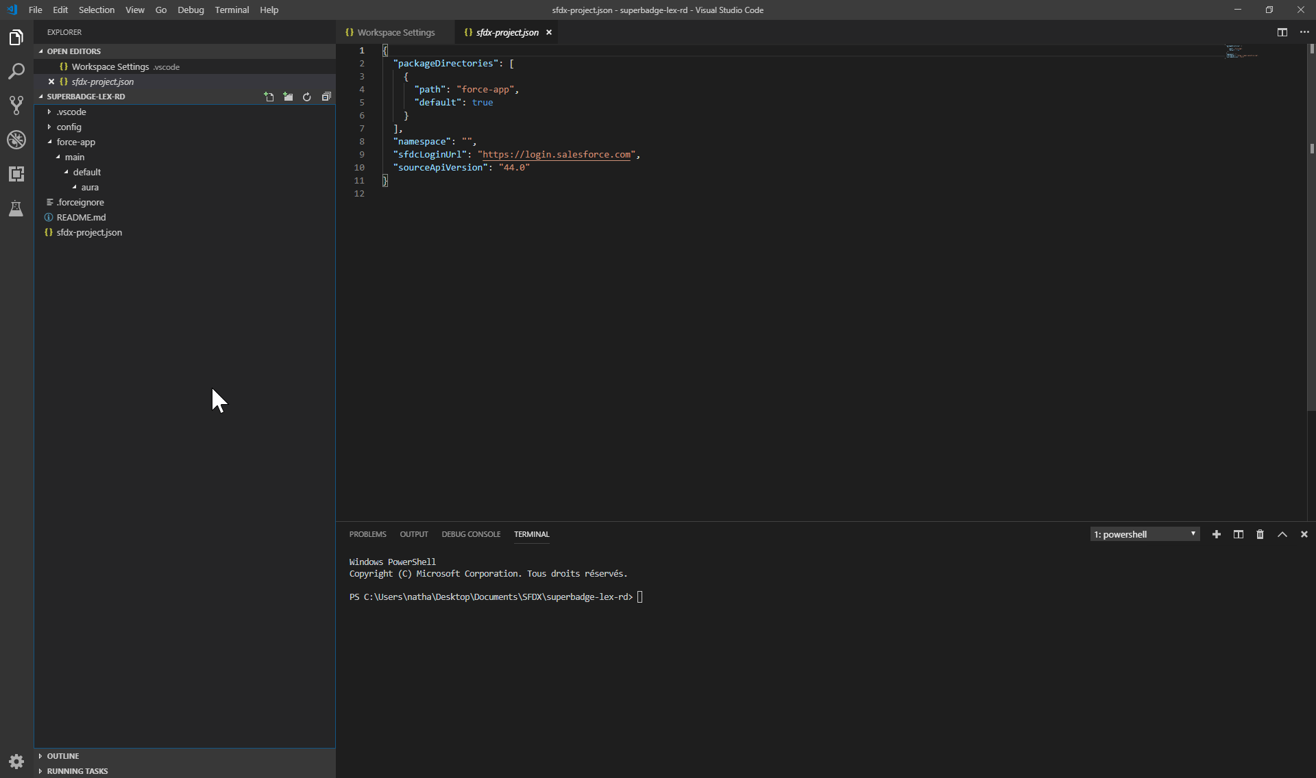Open the Help menu

269,10
